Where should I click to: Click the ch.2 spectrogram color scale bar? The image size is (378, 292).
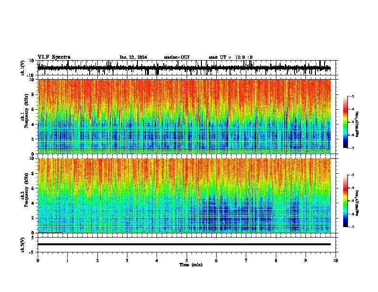click(x=345, y=201)
